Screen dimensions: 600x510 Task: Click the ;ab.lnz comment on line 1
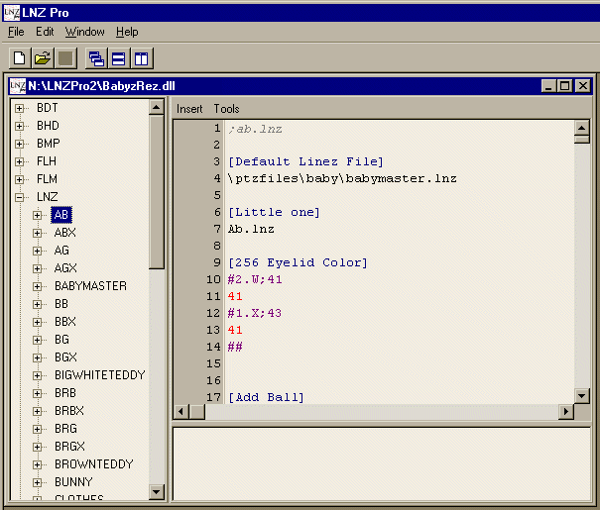(255, 129)
